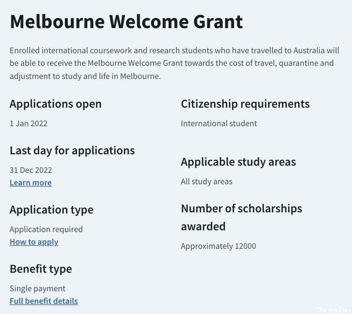The height and width of the screenshot is (314, 352).
Task: Click the 1 Jan 2022 date
Action: 28,124
